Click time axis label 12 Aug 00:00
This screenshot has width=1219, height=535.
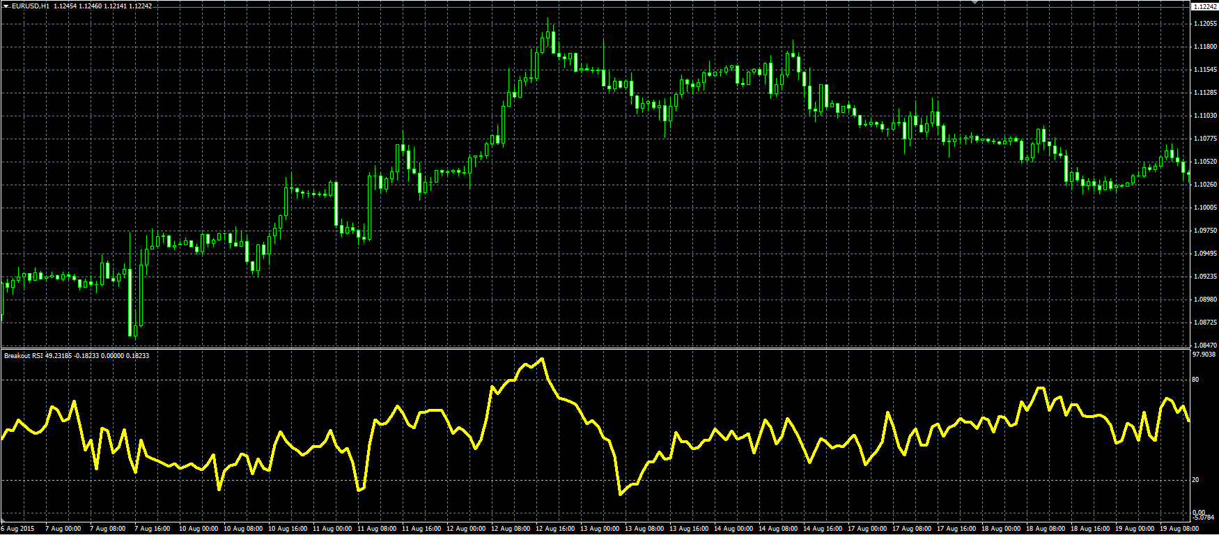(466, 529)
